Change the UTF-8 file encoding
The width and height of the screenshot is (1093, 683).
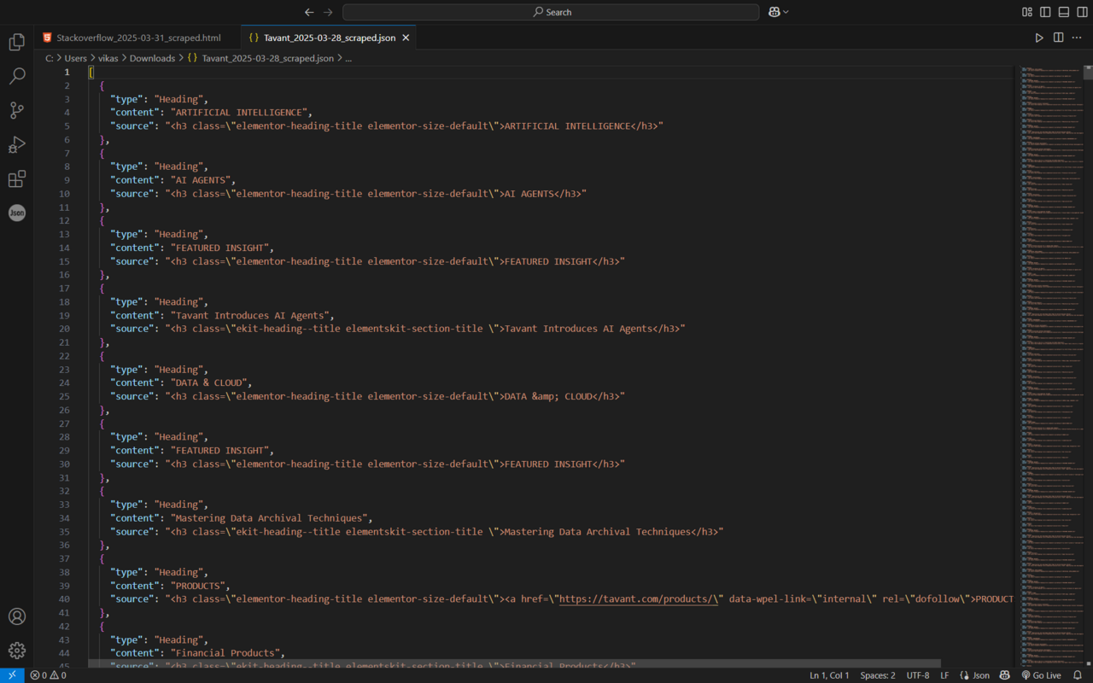[918, 675]
